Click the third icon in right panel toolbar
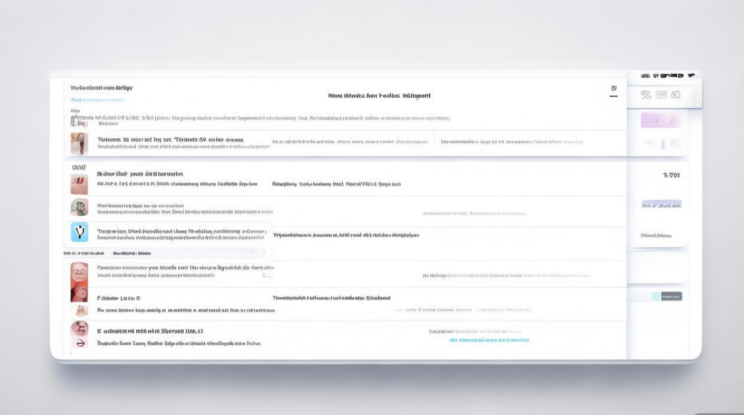Viewport: 744px width, 415px height. click(x=675, y=95)
